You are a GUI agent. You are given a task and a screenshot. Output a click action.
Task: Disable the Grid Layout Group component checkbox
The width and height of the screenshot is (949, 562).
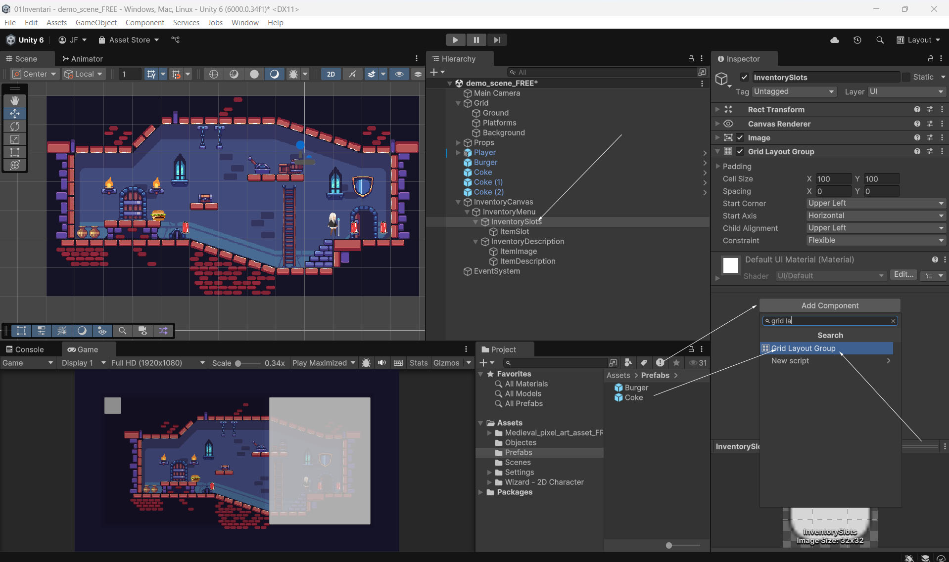coord(740,151)
